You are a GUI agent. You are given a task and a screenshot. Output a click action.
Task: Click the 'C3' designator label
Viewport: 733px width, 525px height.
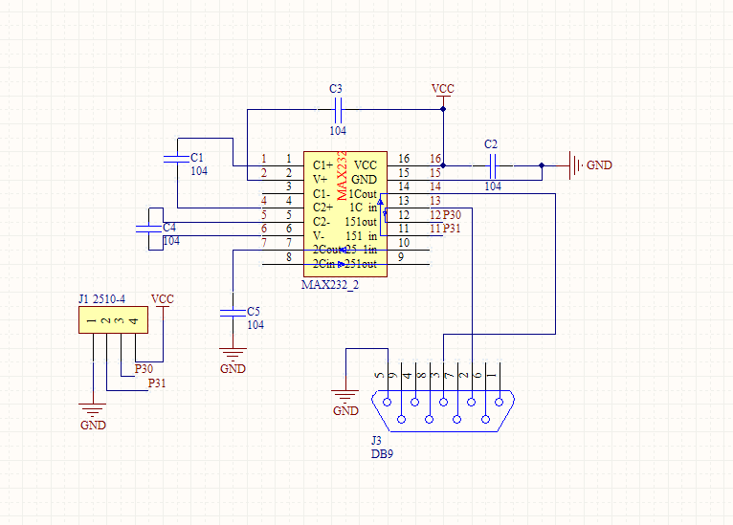[336, 89]
